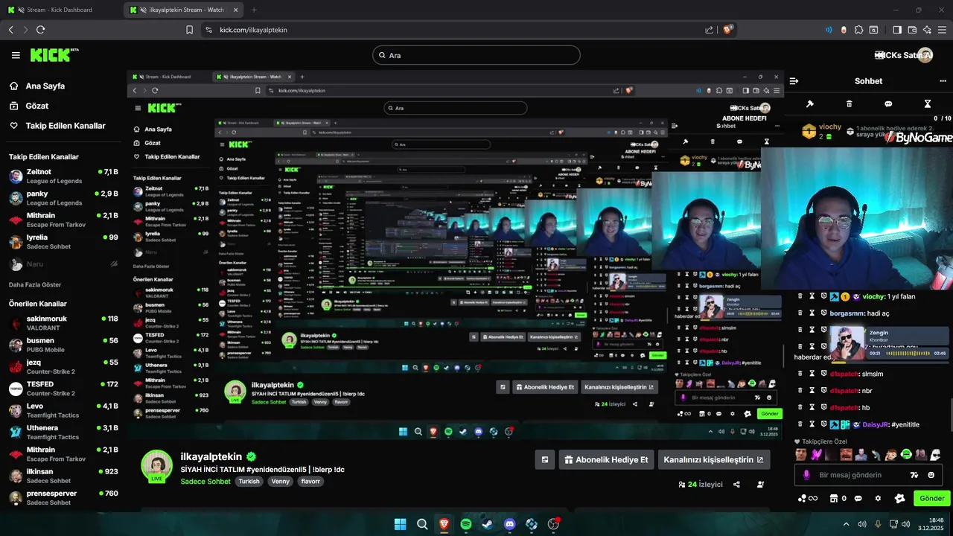Click the chat panel scrollbar
Screen dimensions: 953x536
pos(951,415)
